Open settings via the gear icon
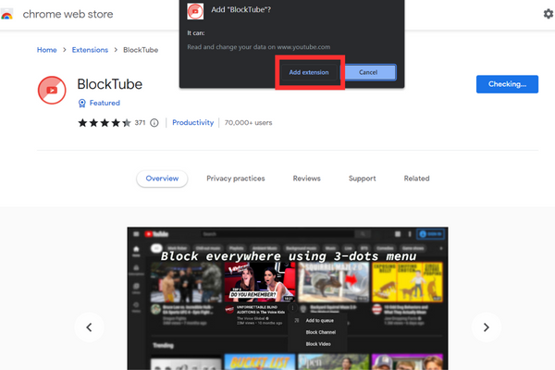 (549, 14)
